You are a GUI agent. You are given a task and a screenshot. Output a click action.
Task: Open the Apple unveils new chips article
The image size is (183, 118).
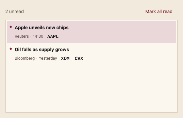tap(42, 28)
